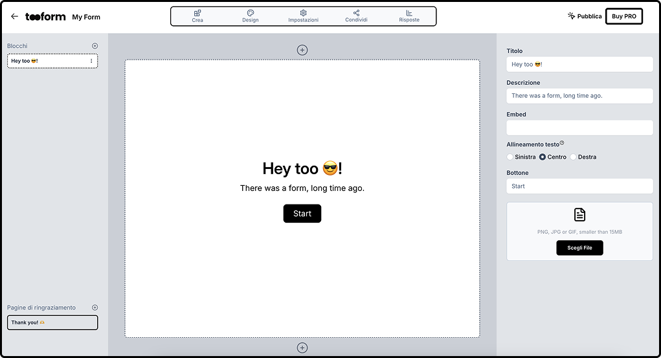This screenshot has width=661, height=358.
Task: Click the Embed input field
Action: point(579,128)
